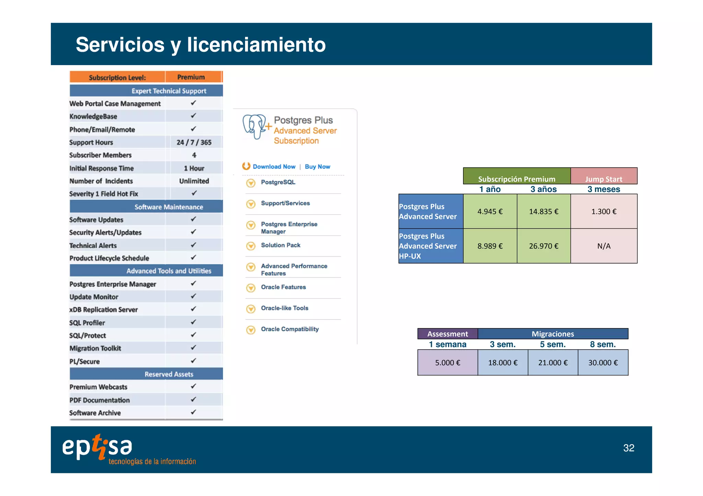
Task: Click the 5.000 € assessment cell
Action: 448,362
